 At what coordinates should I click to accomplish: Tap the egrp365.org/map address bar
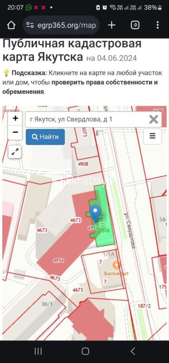[61, 25]
